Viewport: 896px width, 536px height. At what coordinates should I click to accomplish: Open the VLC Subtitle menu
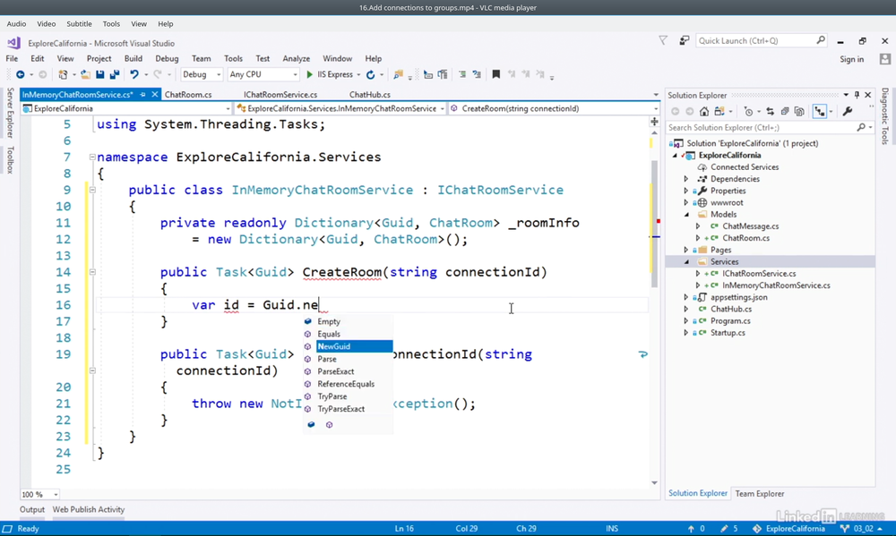[x=79, y=24]
